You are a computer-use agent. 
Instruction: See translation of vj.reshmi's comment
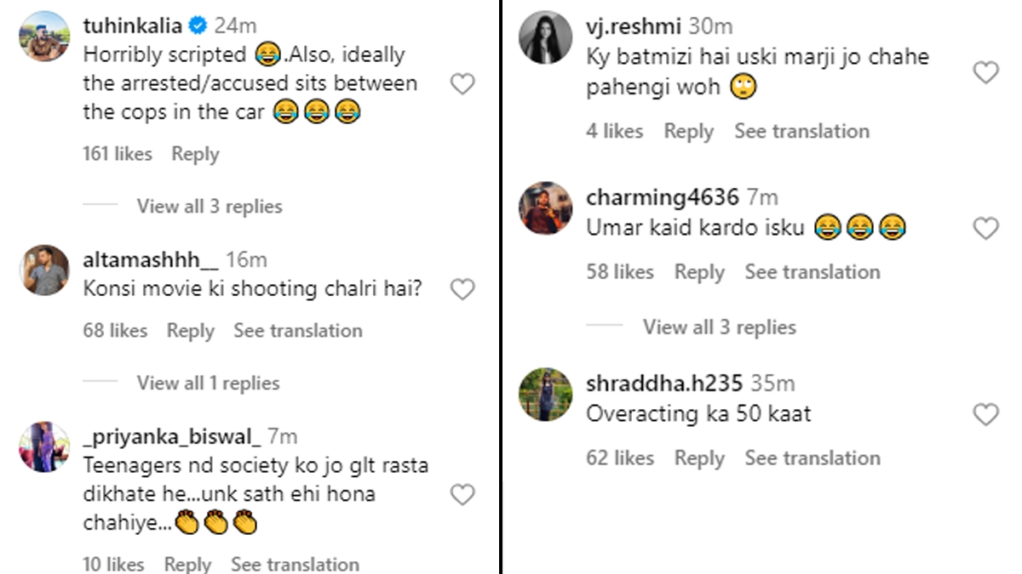[x=801, y=131]
